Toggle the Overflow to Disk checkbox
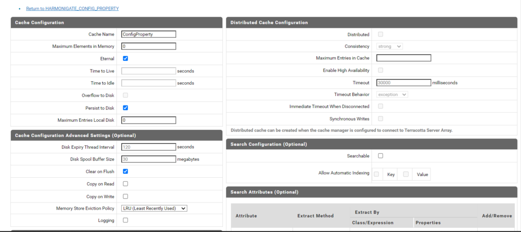Viewport: 521px width, 232px height. 125,95
